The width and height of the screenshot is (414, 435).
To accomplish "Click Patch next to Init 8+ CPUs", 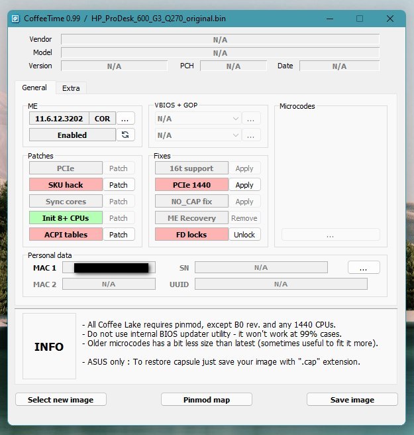I will 119,217.
